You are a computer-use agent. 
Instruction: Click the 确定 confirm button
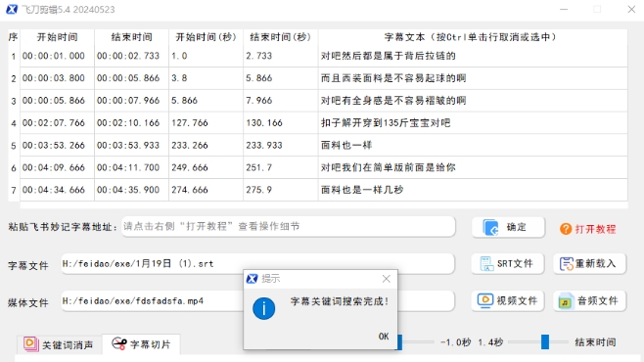(508, 227)
